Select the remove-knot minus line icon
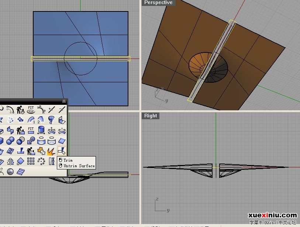The width and height of the screenshot is (300, 227). 62,110
